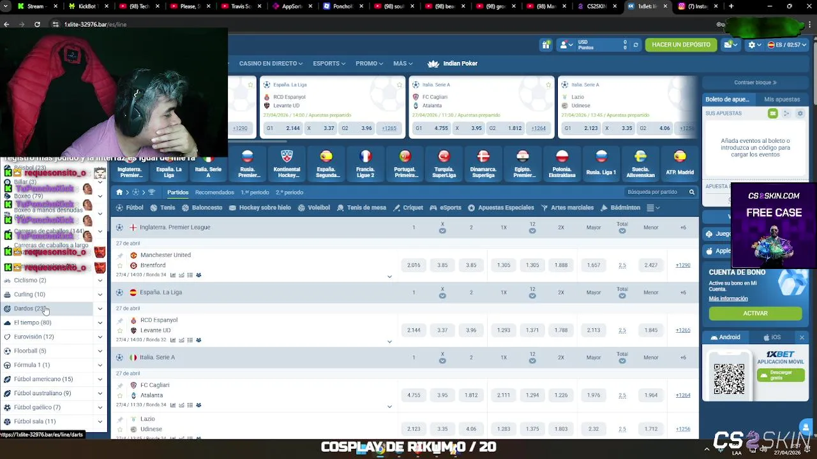Expand Manchester United match markets chevron

pos(389,277)
